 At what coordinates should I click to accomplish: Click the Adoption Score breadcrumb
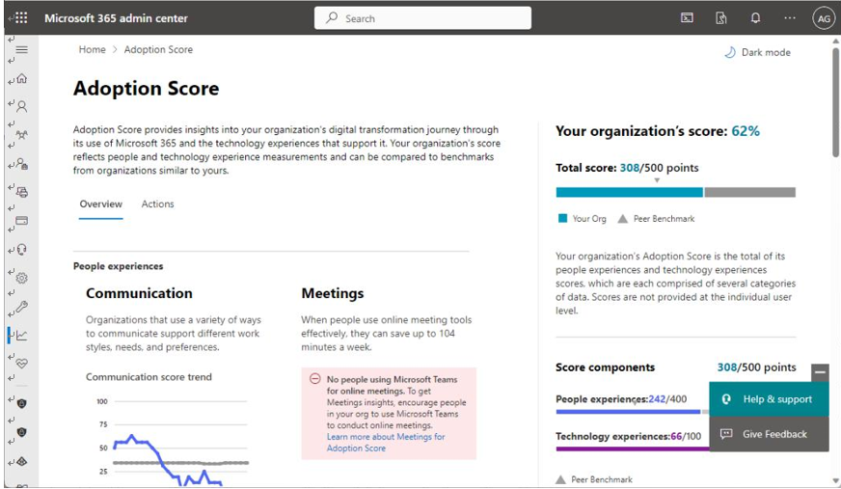tap(158, 49)
